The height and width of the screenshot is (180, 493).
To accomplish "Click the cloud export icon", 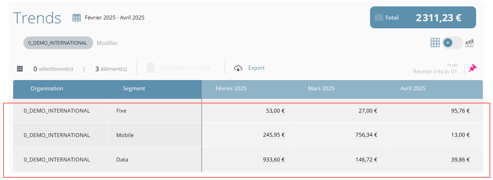I will click(x=238, y=68).
